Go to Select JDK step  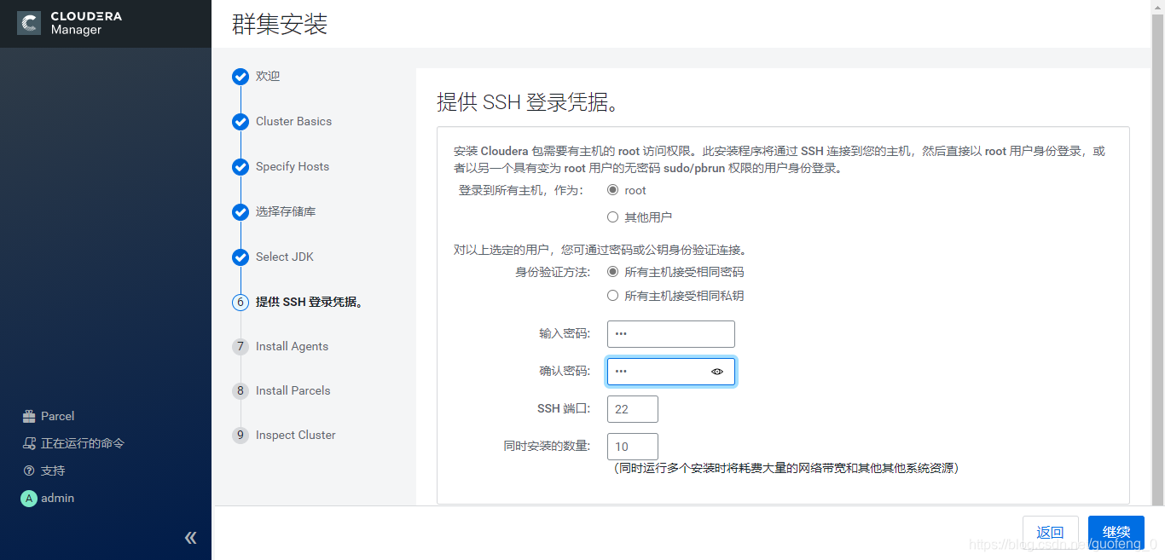pyautogui.click(x=285, y=257)
